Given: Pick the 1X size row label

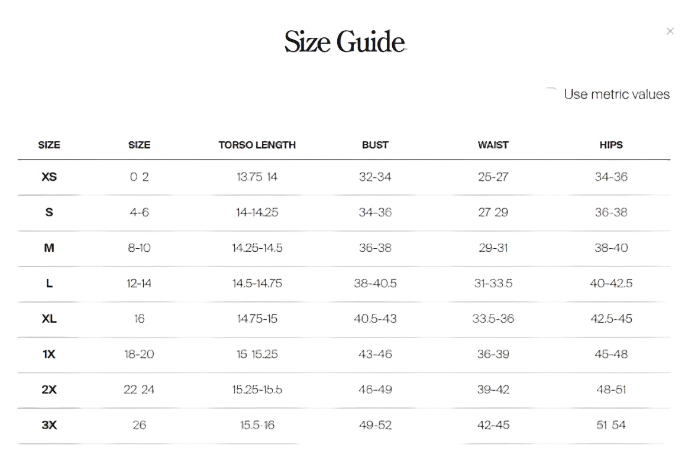Looking at the screenshot, I should pos(49,354).
